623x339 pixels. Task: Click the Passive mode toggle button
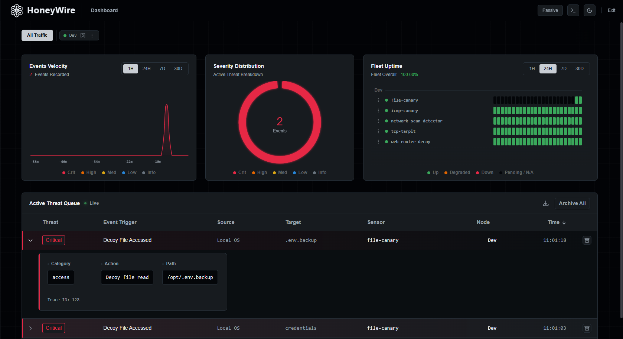tap(550, 10)
